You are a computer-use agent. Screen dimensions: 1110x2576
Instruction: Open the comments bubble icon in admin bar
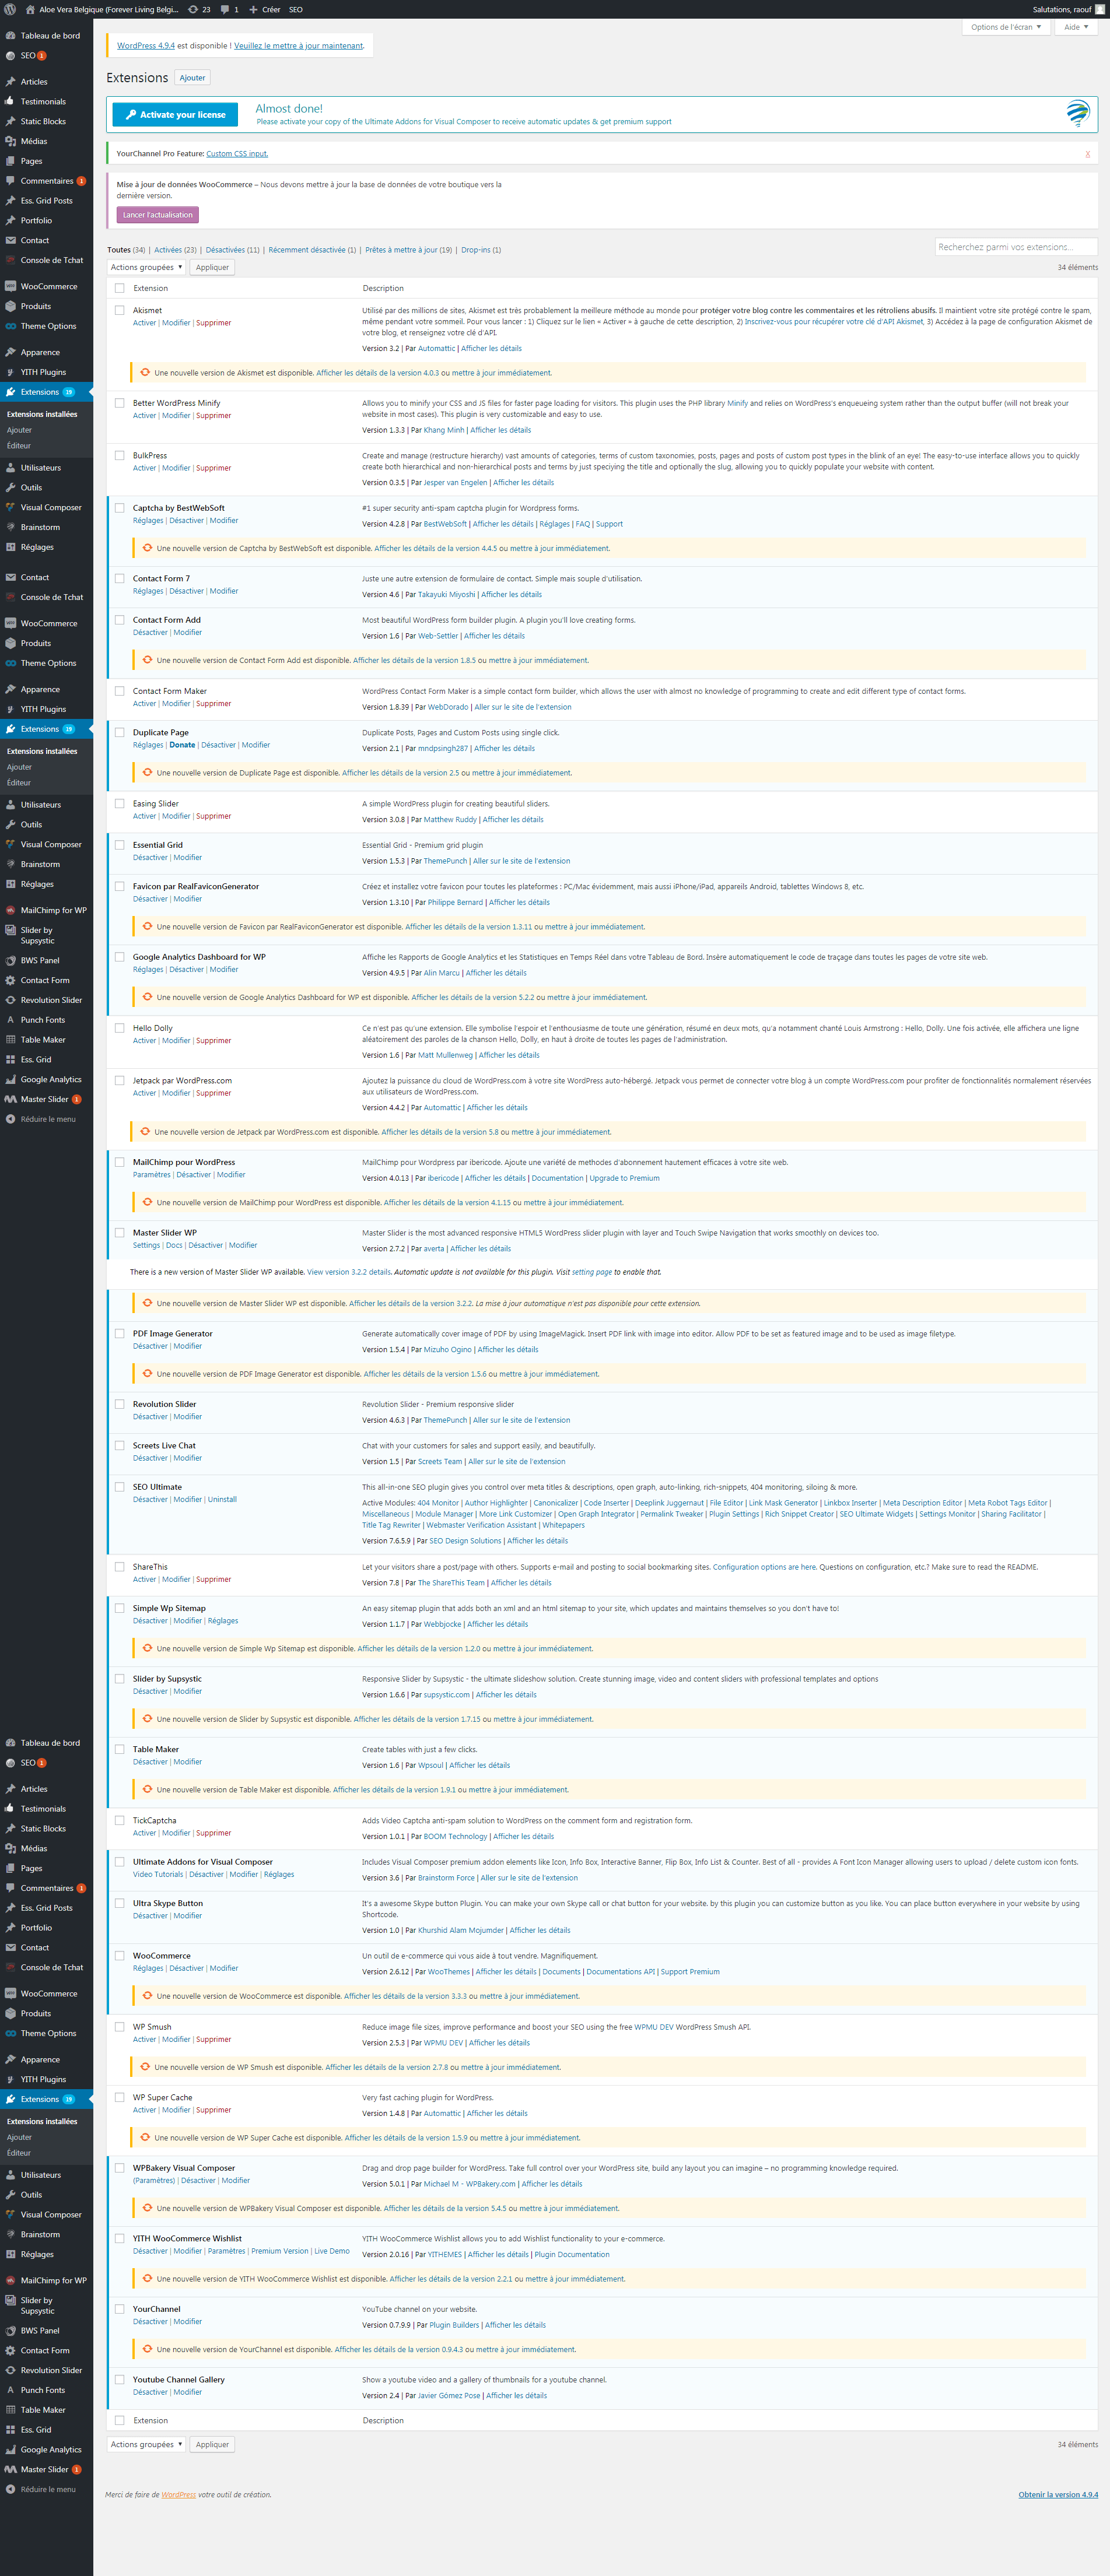coord(229,9)
